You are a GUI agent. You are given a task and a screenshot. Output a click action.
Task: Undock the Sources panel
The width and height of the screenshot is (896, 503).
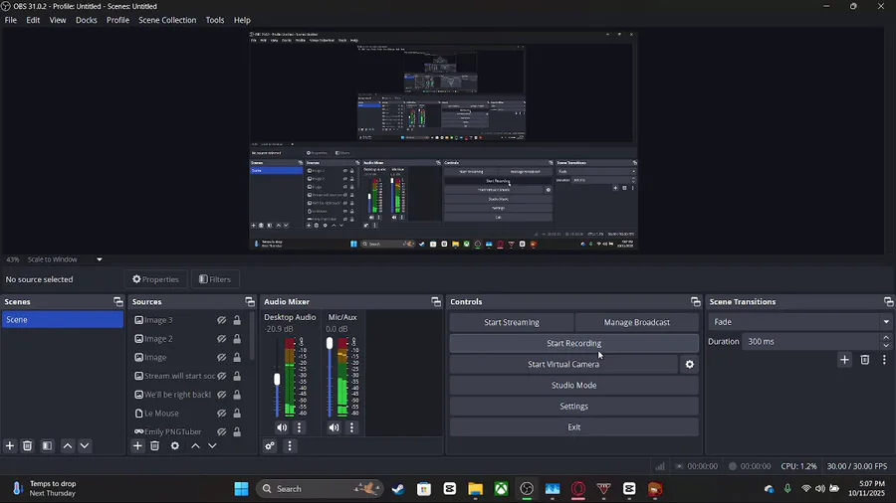coord(250,301)
